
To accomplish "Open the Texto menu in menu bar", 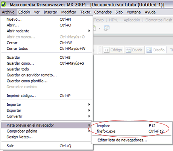I will click(85, 12).
